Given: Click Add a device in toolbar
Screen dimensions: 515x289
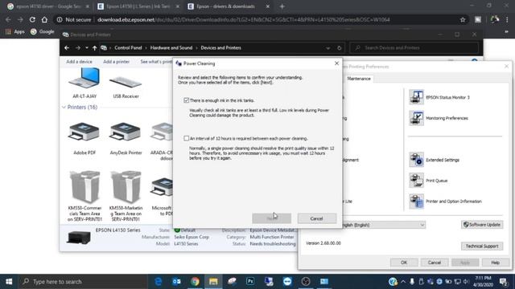Looking at the screenshot, I should [x=79, y=62].
